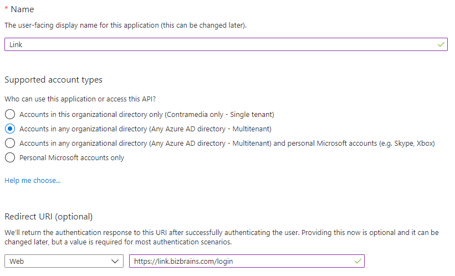Click the chevron arrow on the Web dropdown

pos(115,261)
